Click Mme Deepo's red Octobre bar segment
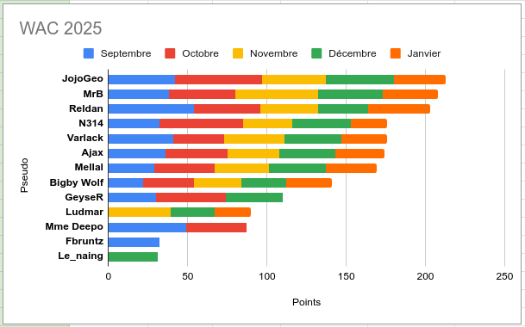This screenshot has height=327, width=525. click(216, 227)
